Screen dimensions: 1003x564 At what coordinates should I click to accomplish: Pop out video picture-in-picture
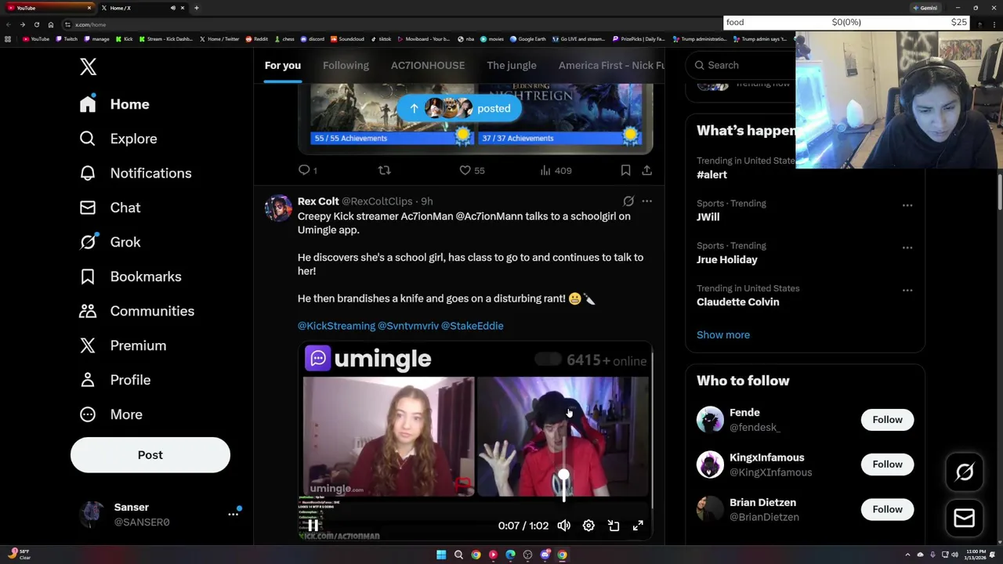click(614, 526)
